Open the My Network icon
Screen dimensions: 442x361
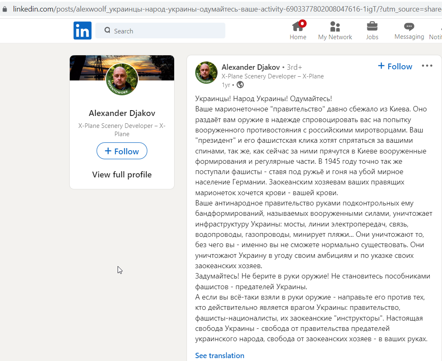coord(335,26)
